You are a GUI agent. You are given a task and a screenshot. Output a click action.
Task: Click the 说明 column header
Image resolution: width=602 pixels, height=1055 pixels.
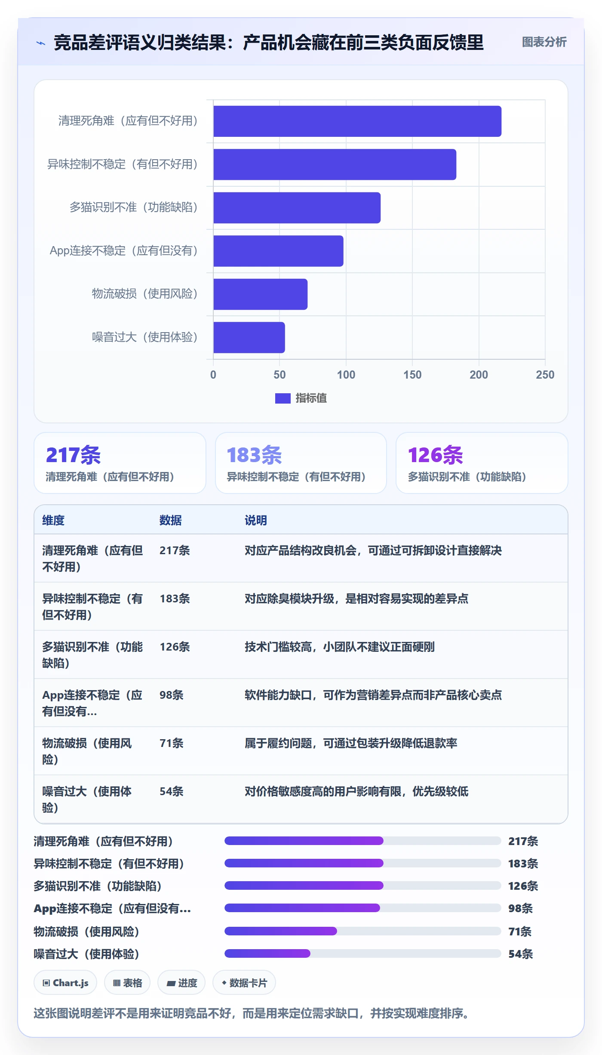point(256,520)
